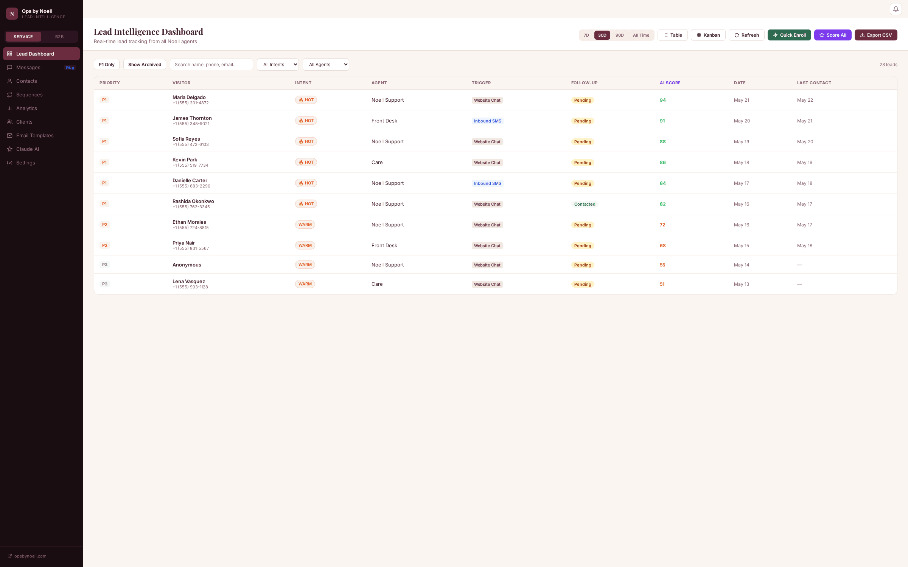Viewport: 908px width, 567px height.
Task: Click the Export CSV button
Action: pos(876,35)
